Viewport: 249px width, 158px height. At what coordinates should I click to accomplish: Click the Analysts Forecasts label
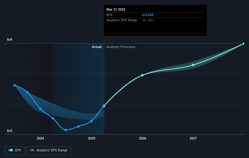(121, 47)
